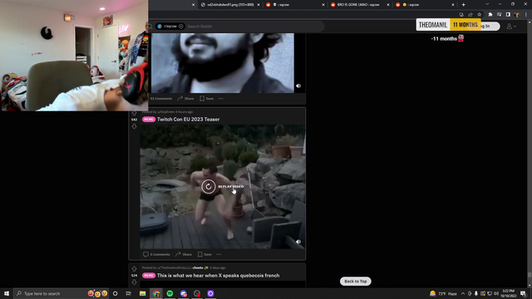Screen dimensions: 532x299
Task: Open Discord from the taskbar
Action: tap(183, 293)
